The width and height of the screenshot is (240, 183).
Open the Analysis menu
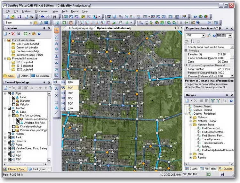point(26,11)
